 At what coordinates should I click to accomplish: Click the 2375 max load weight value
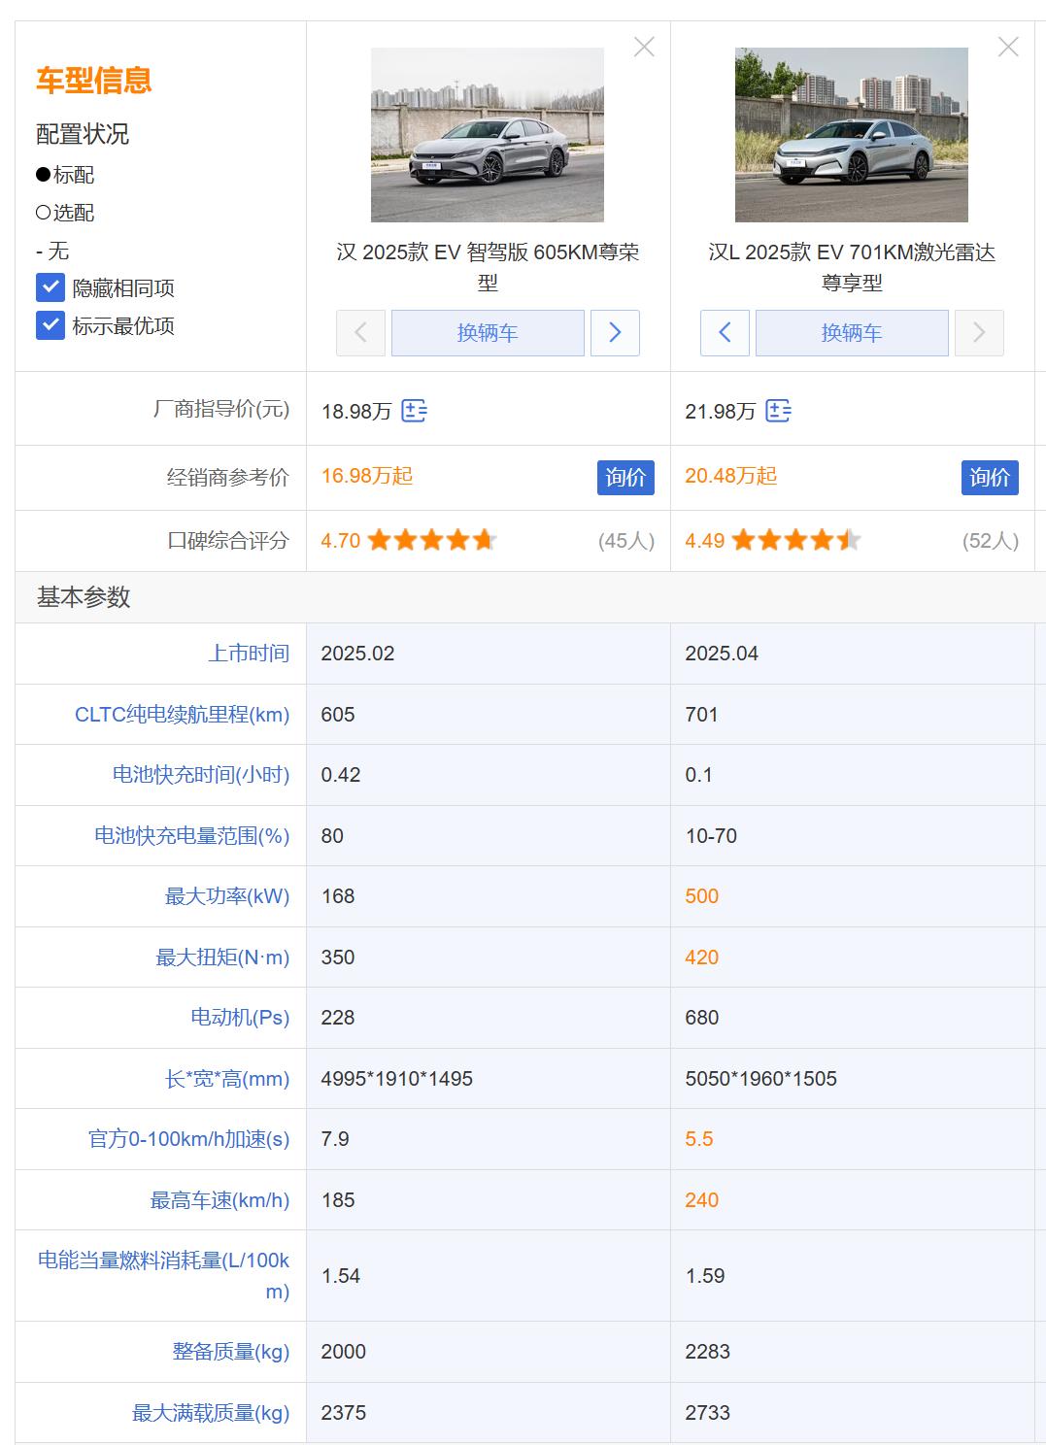[344, 1413]
